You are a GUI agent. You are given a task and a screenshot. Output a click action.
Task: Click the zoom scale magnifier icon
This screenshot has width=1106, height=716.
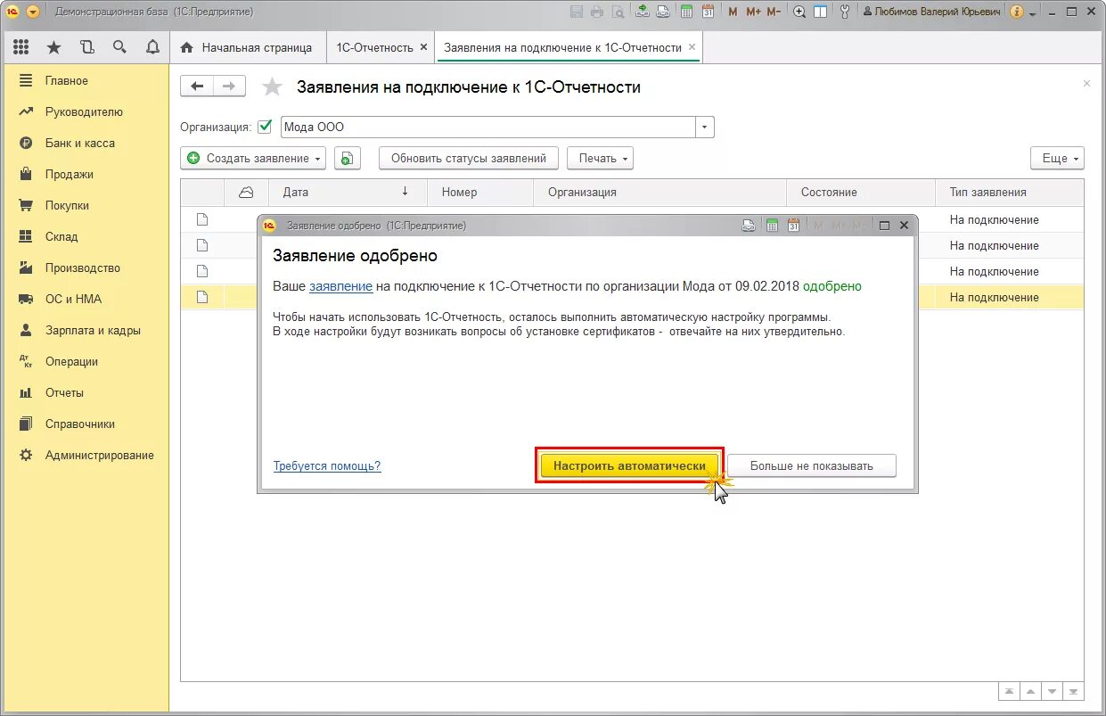click(x=799, y=12)
